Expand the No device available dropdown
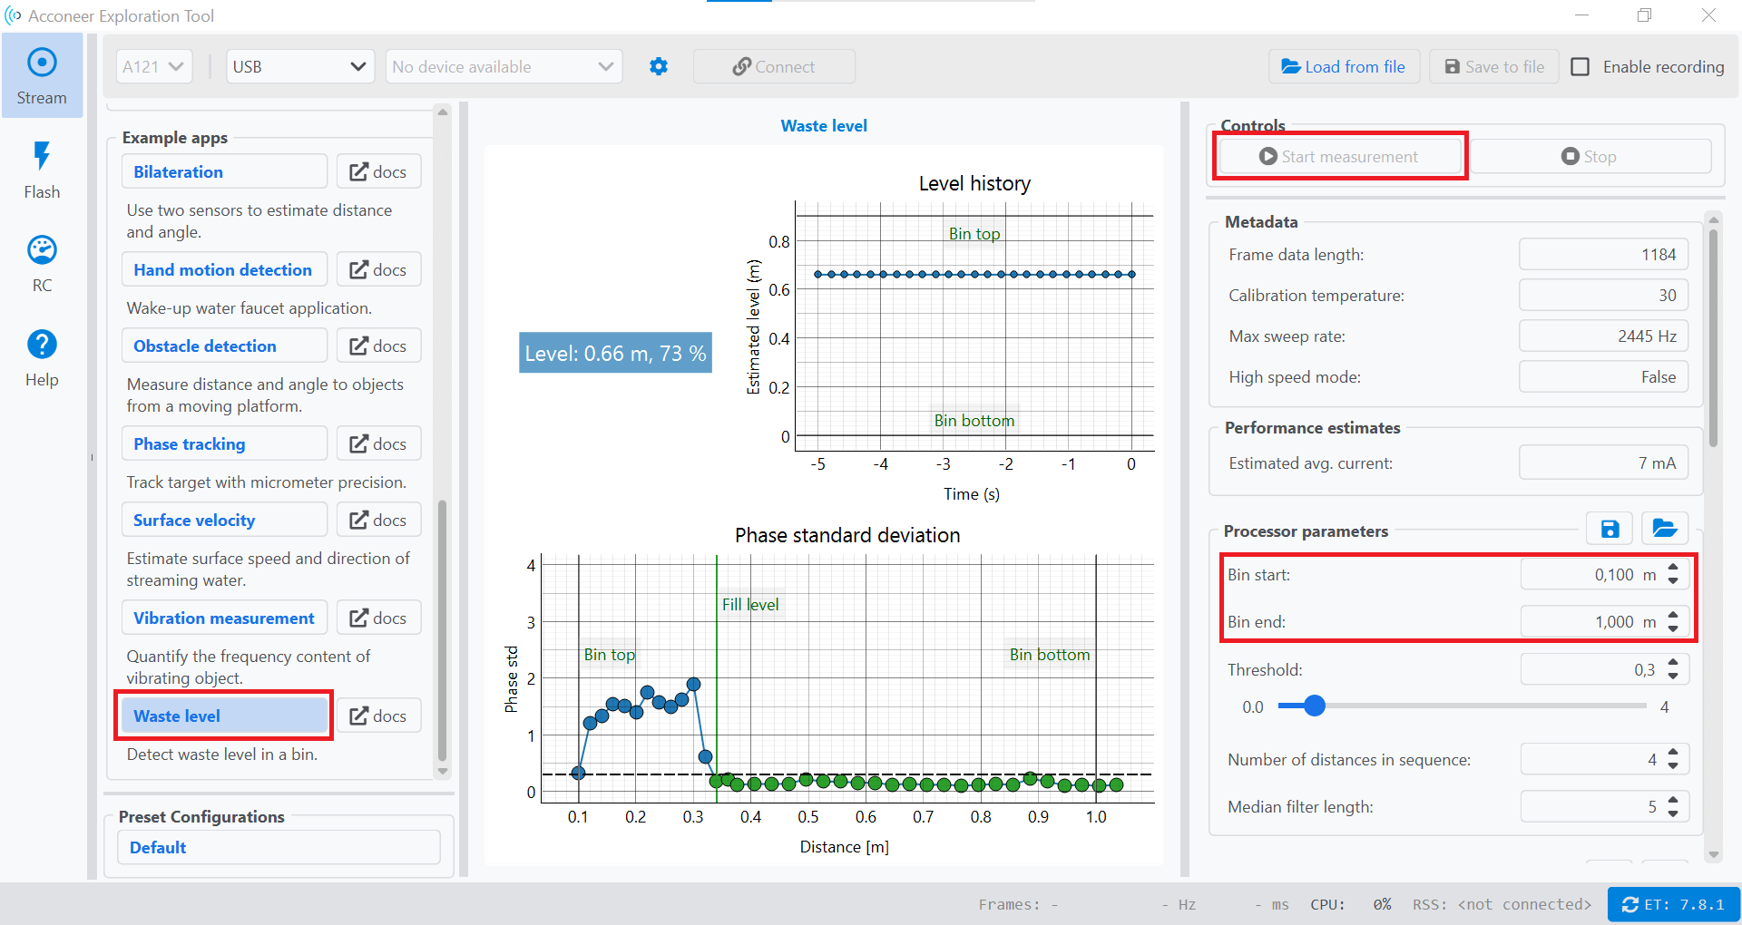Viewport: 1742px width, 925px height. 504,66
